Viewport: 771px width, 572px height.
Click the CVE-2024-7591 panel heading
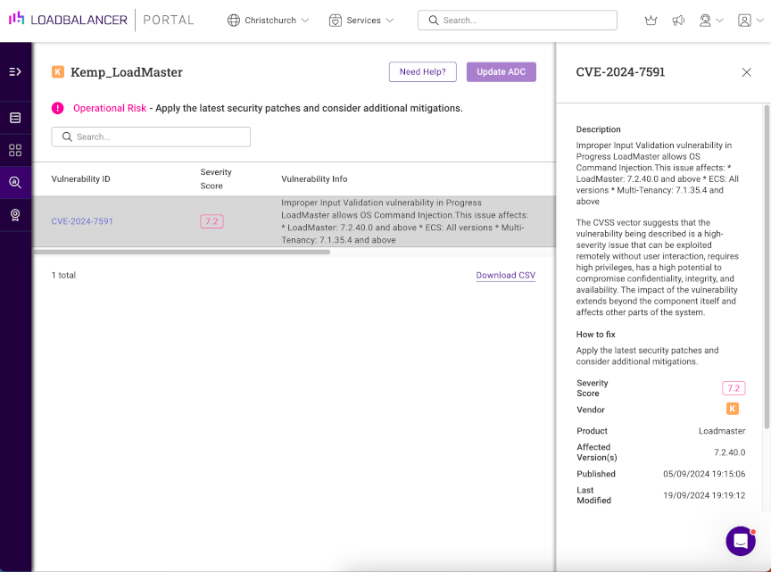pos(620,72)
